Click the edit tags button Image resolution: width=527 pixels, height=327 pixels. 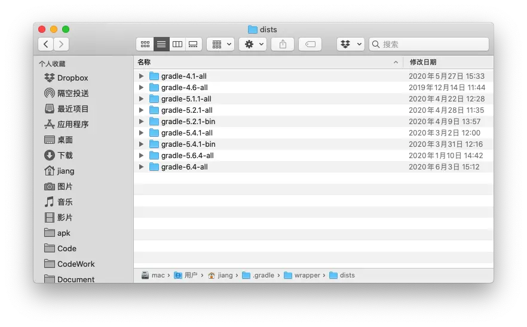click(310, 44)
